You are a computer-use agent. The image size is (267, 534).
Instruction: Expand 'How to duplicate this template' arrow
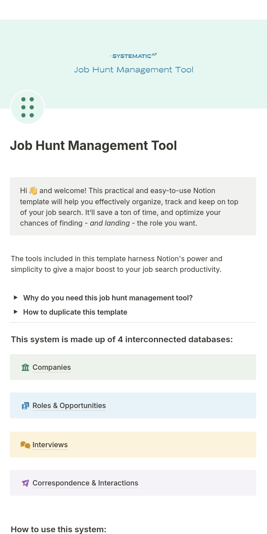16,312
